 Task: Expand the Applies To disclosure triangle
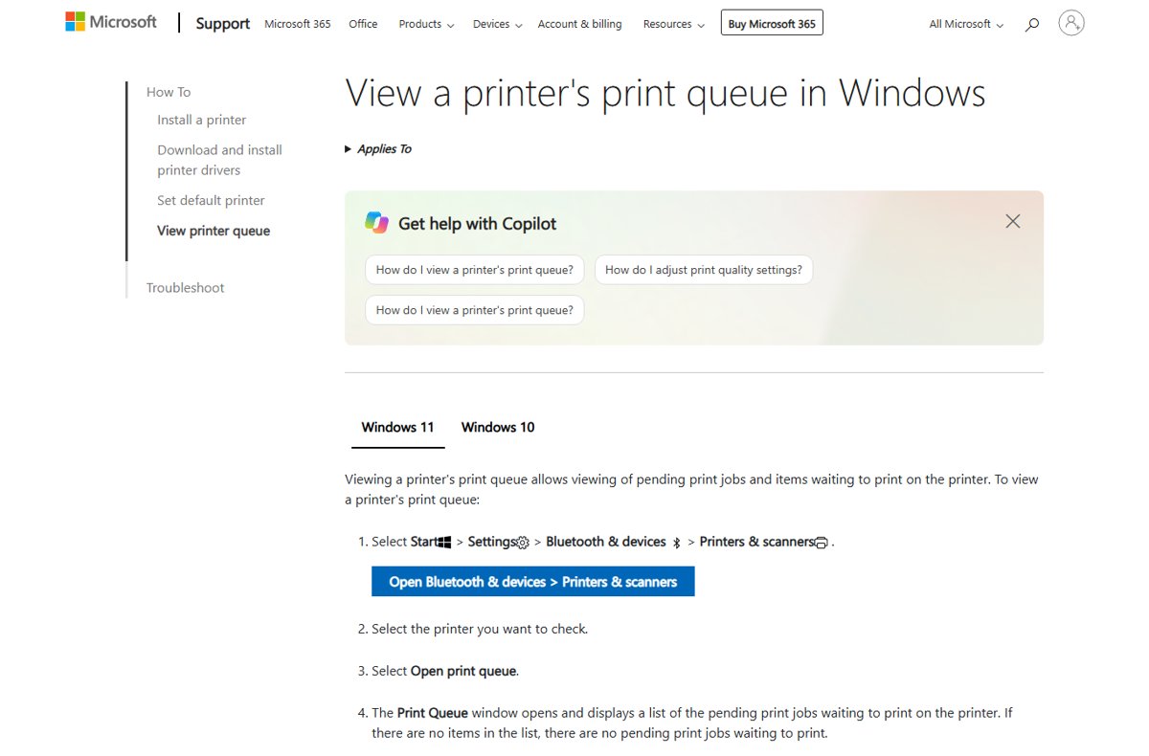349,149
